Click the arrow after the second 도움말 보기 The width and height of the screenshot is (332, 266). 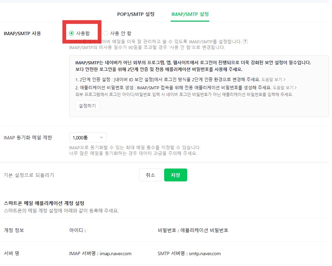click(295, 87)
